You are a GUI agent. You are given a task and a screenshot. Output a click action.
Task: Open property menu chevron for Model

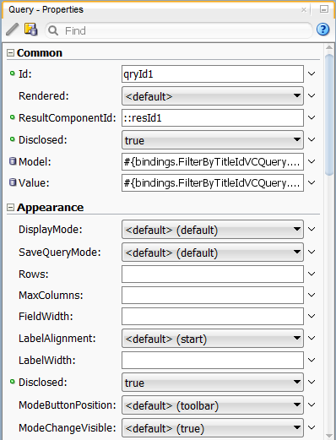click(312, 161)
